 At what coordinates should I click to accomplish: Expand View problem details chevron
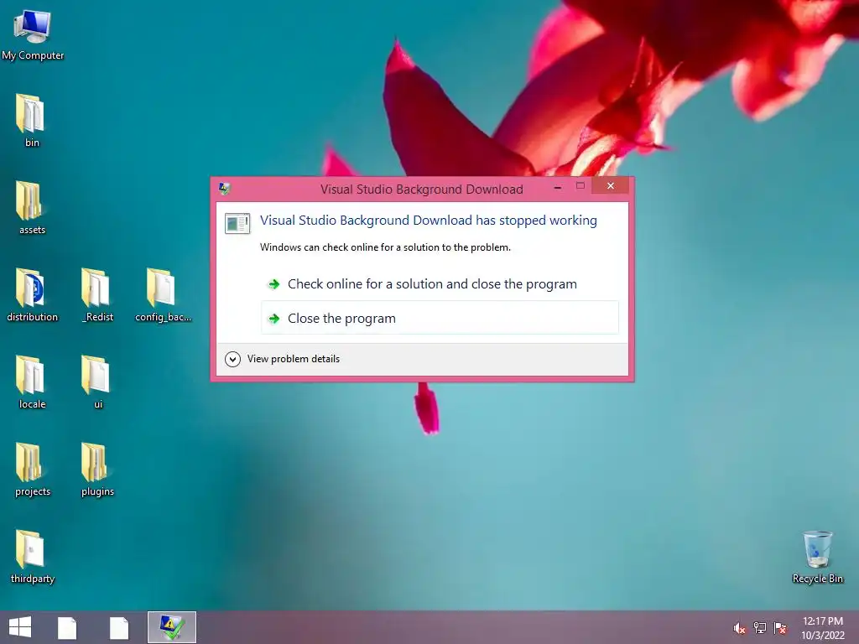coord(233,359)
